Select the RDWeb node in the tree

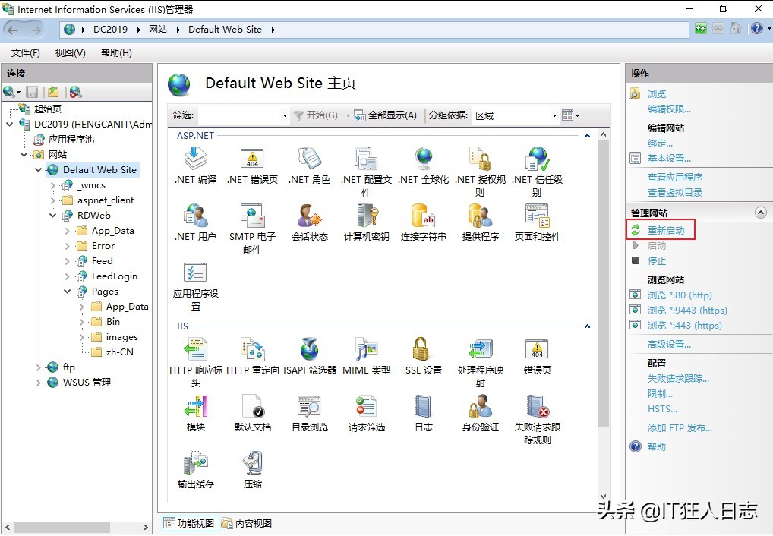click(93, 216)
